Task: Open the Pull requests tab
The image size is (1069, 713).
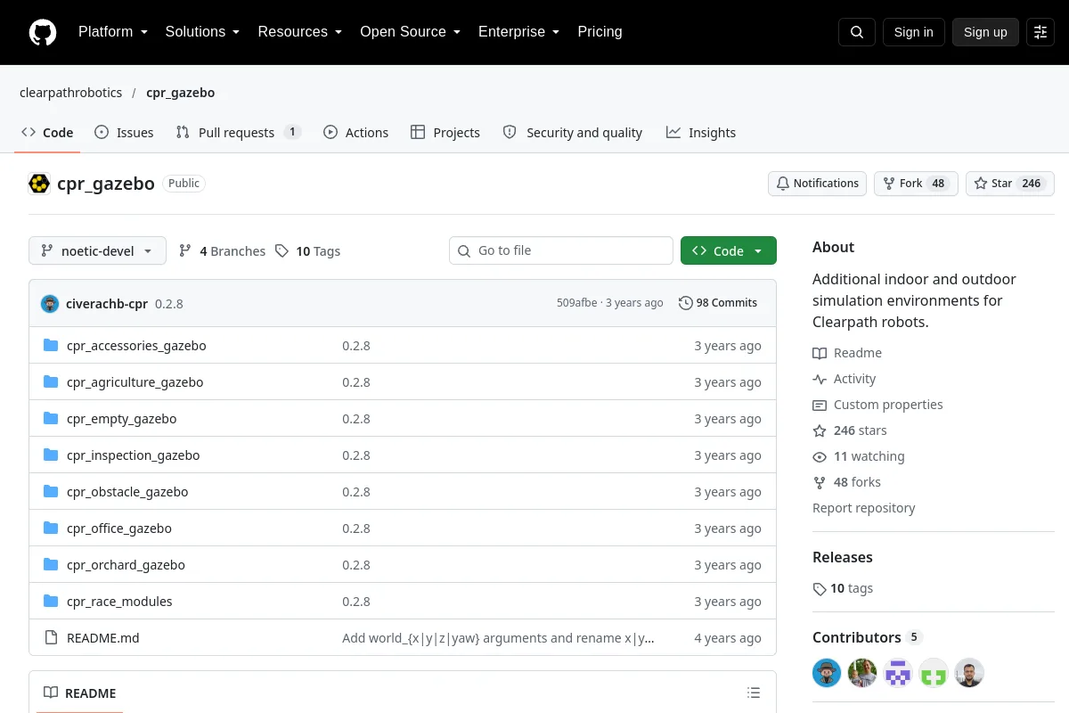Action: tap(239, 133)
